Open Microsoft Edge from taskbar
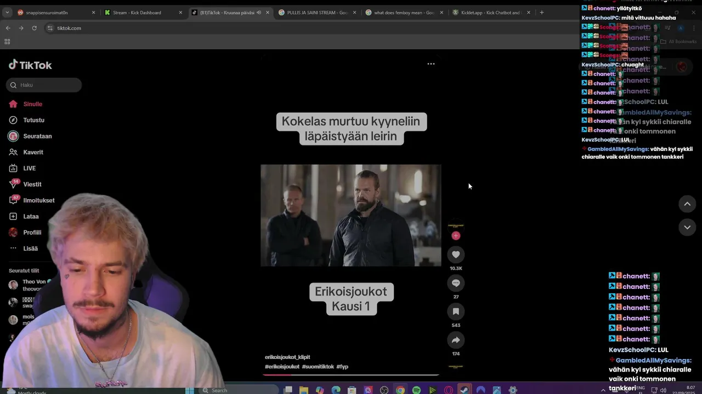This screenshot has width=702, height=394. coord(336,390)
